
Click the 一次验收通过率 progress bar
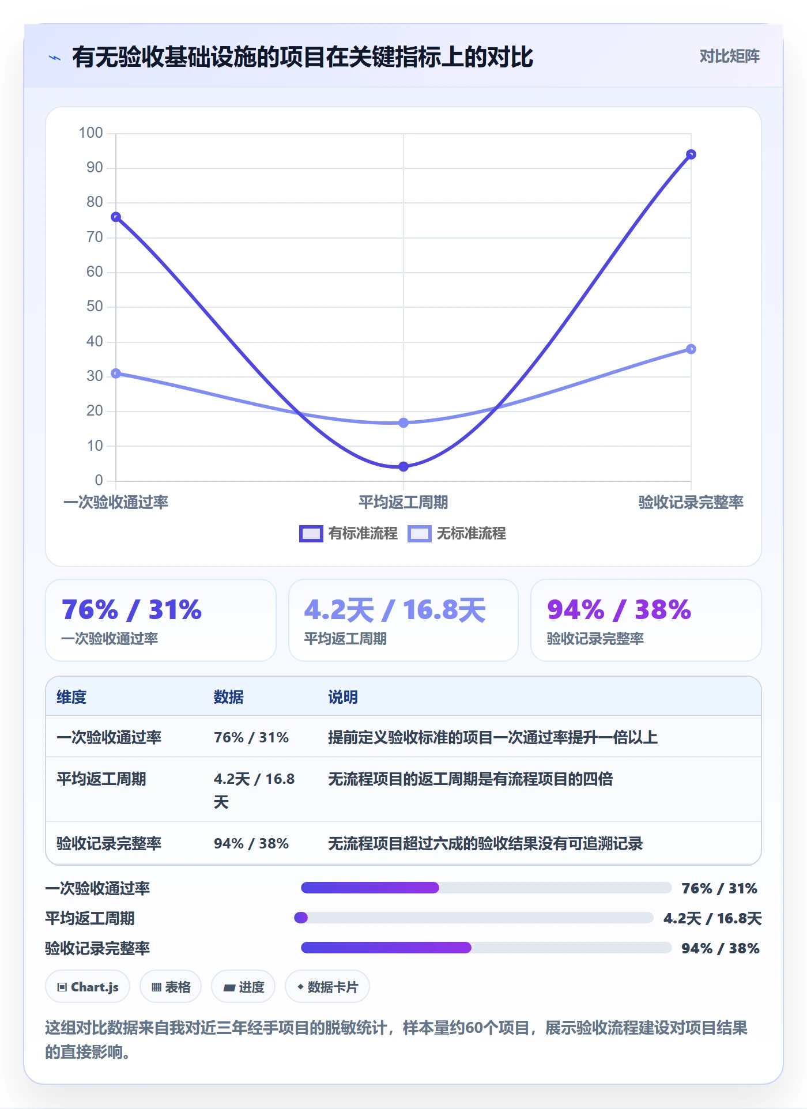[x=486, y=888]
